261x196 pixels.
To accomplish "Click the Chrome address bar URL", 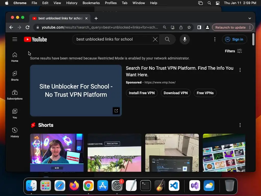I will (x=100, y=27).
